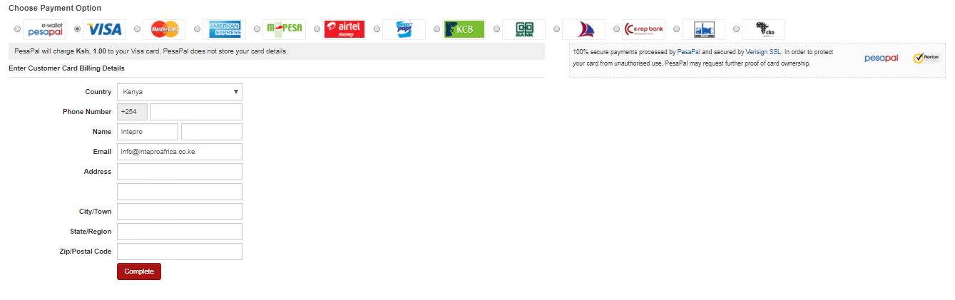Click the 'Choose Payment Option' heading
The image size is (955, 300).
tap(55, 8)
